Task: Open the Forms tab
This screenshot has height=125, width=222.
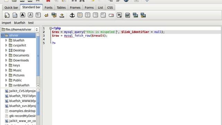Action: coord(89,8)
